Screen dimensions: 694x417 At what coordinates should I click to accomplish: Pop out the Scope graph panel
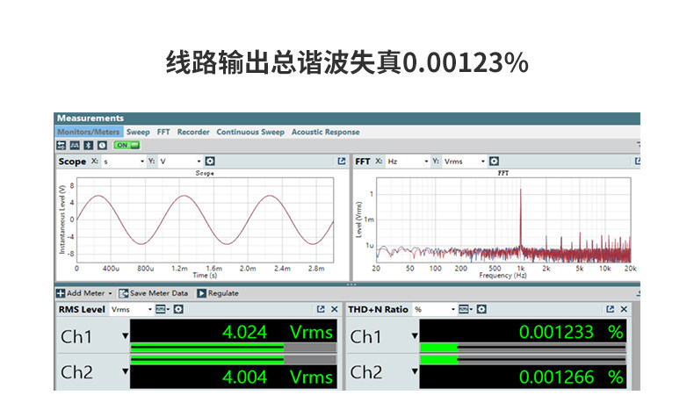341,161
